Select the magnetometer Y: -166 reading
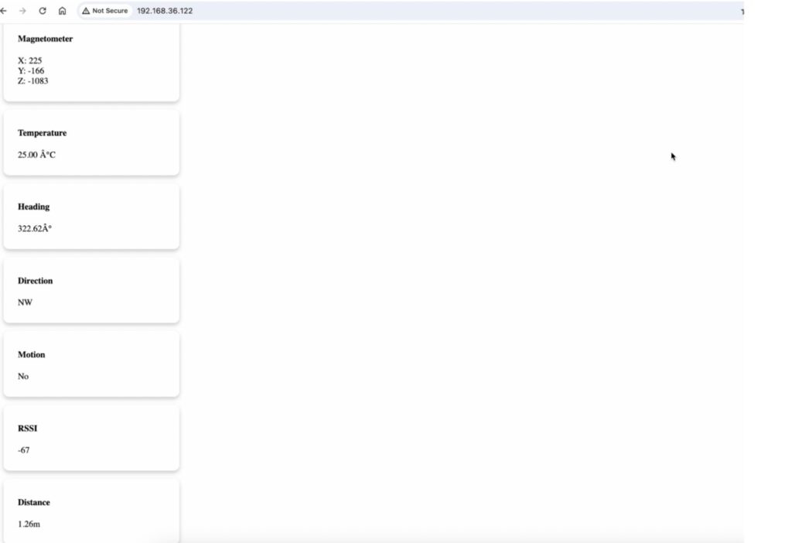The width and height of the screenshot is (792, 543). point(31,70)
